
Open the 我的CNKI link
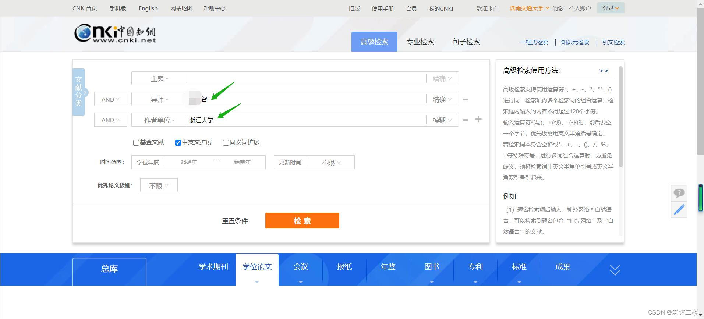[441, 8]
